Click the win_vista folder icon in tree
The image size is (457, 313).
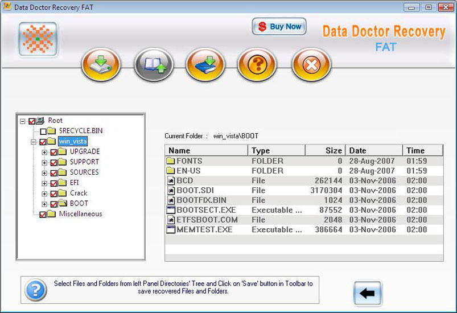pos(51,141)
